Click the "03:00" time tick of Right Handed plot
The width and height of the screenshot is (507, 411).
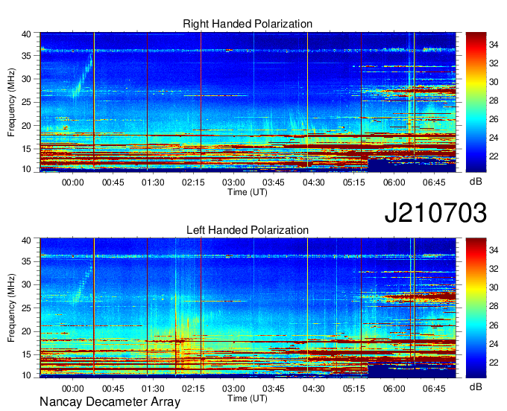point(233,182)
